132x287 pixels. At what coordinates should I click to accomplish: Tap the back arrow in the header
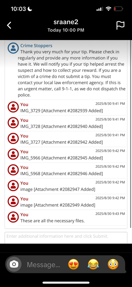tap(9, 25)
